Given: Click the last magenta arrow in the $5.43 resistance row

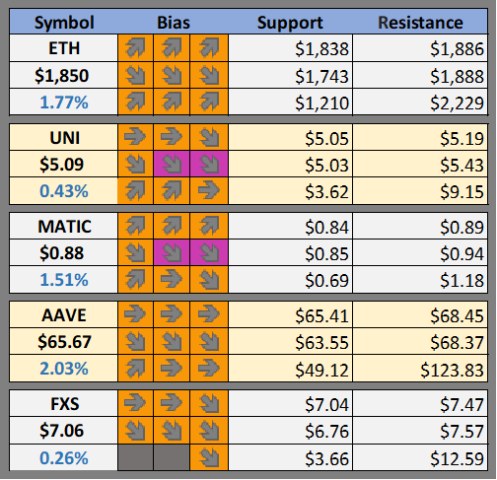Looking at the screenshot, I should click(209, 164).
